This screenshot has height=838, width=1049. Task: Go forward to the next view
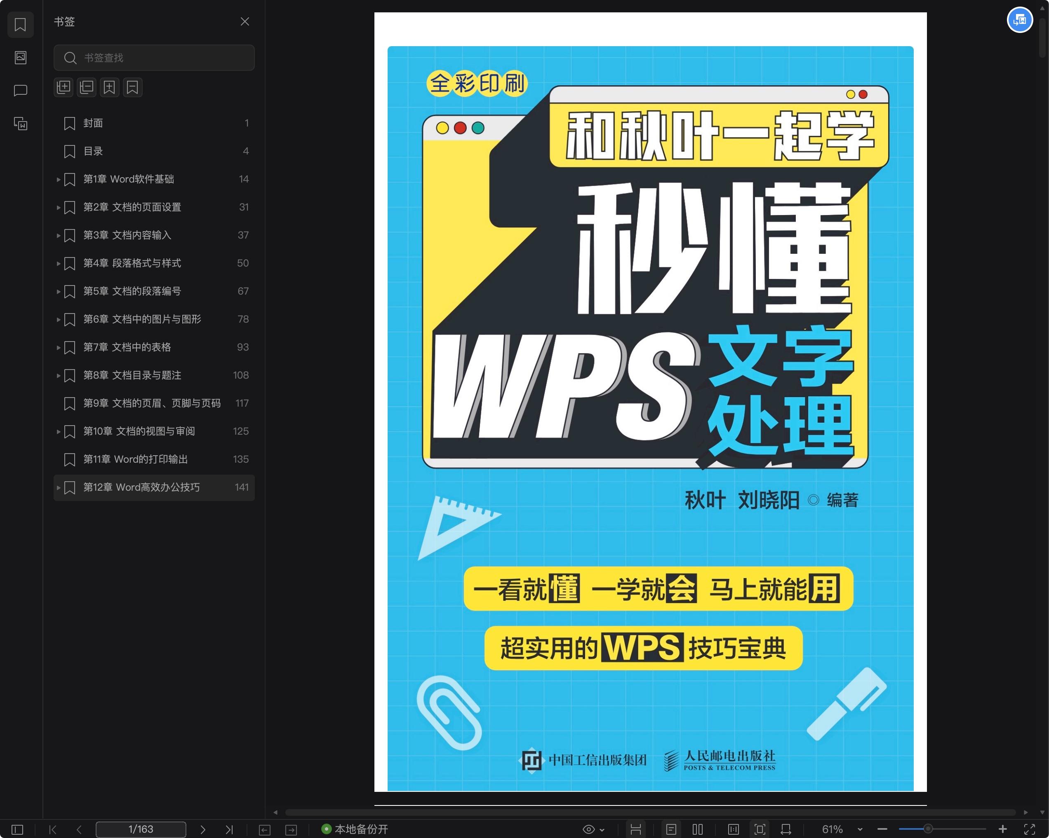tap(291, 830)
